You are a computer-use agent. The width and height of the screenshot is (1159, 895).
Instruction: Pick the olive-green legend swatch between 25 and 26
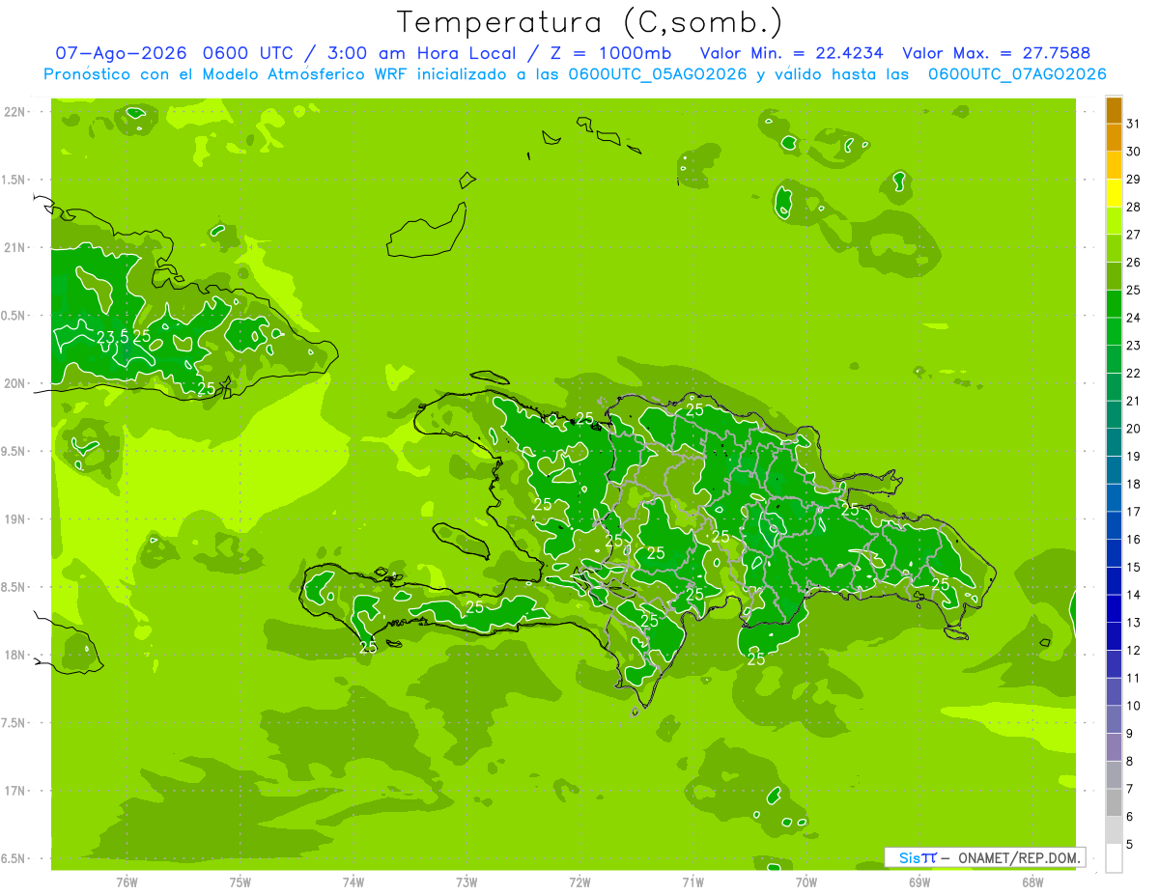coord(1114,276)
